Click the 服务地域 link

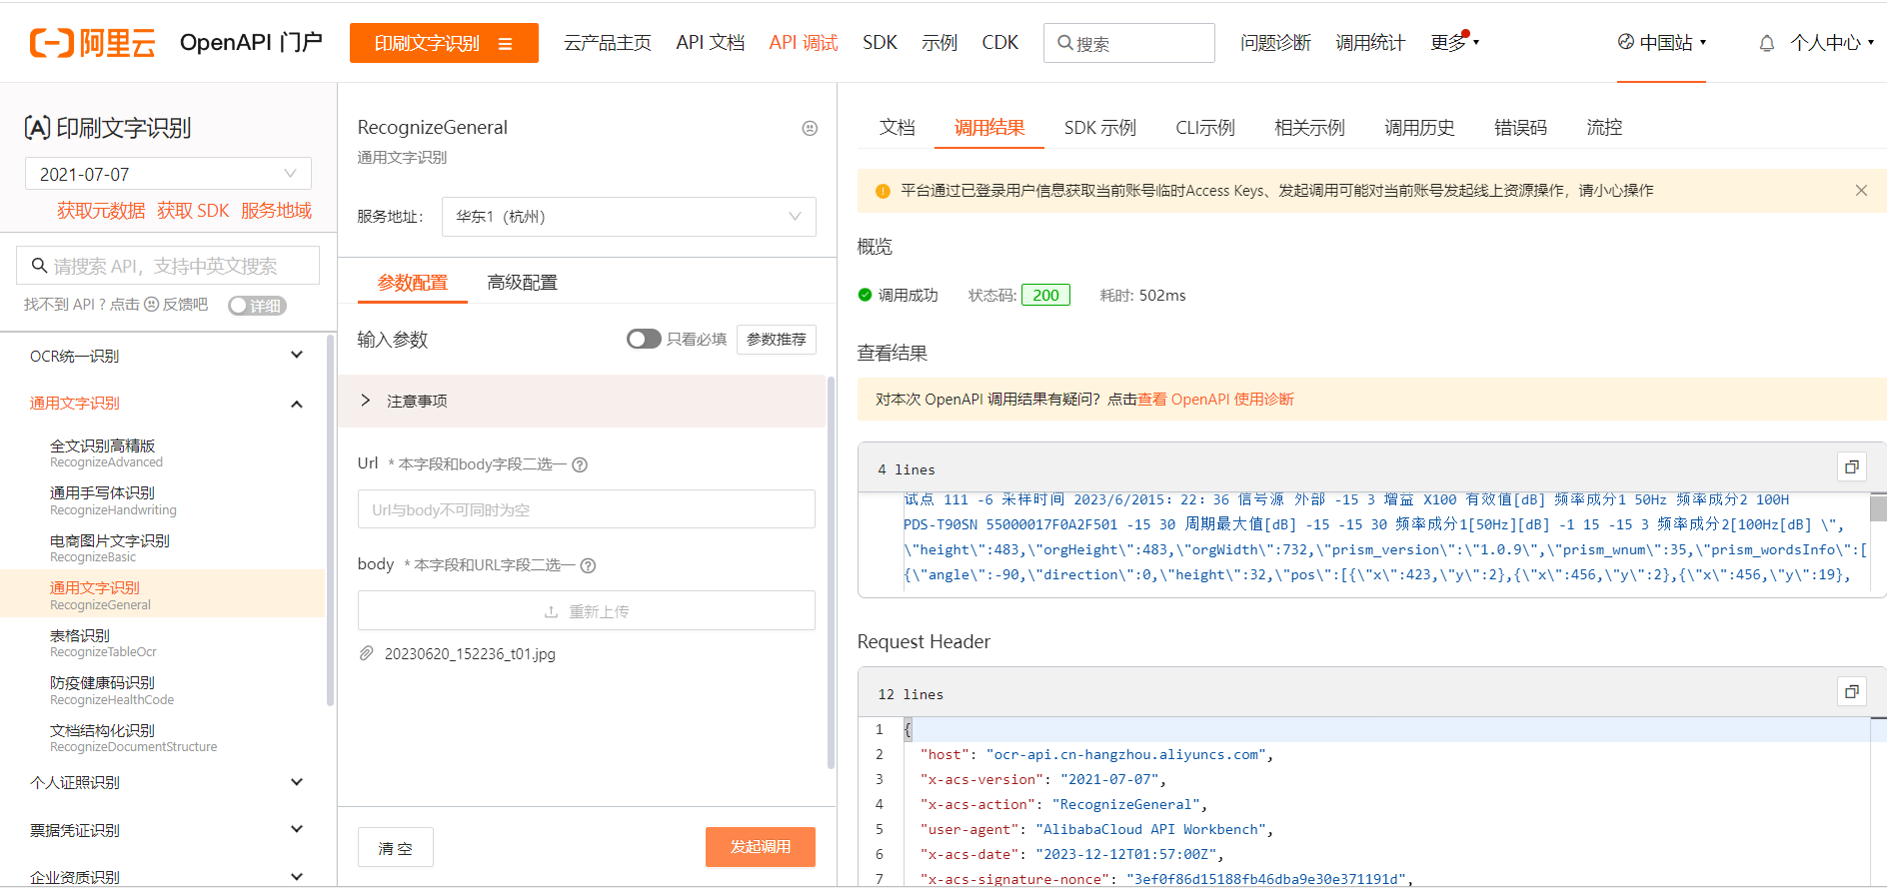(276, 211)
